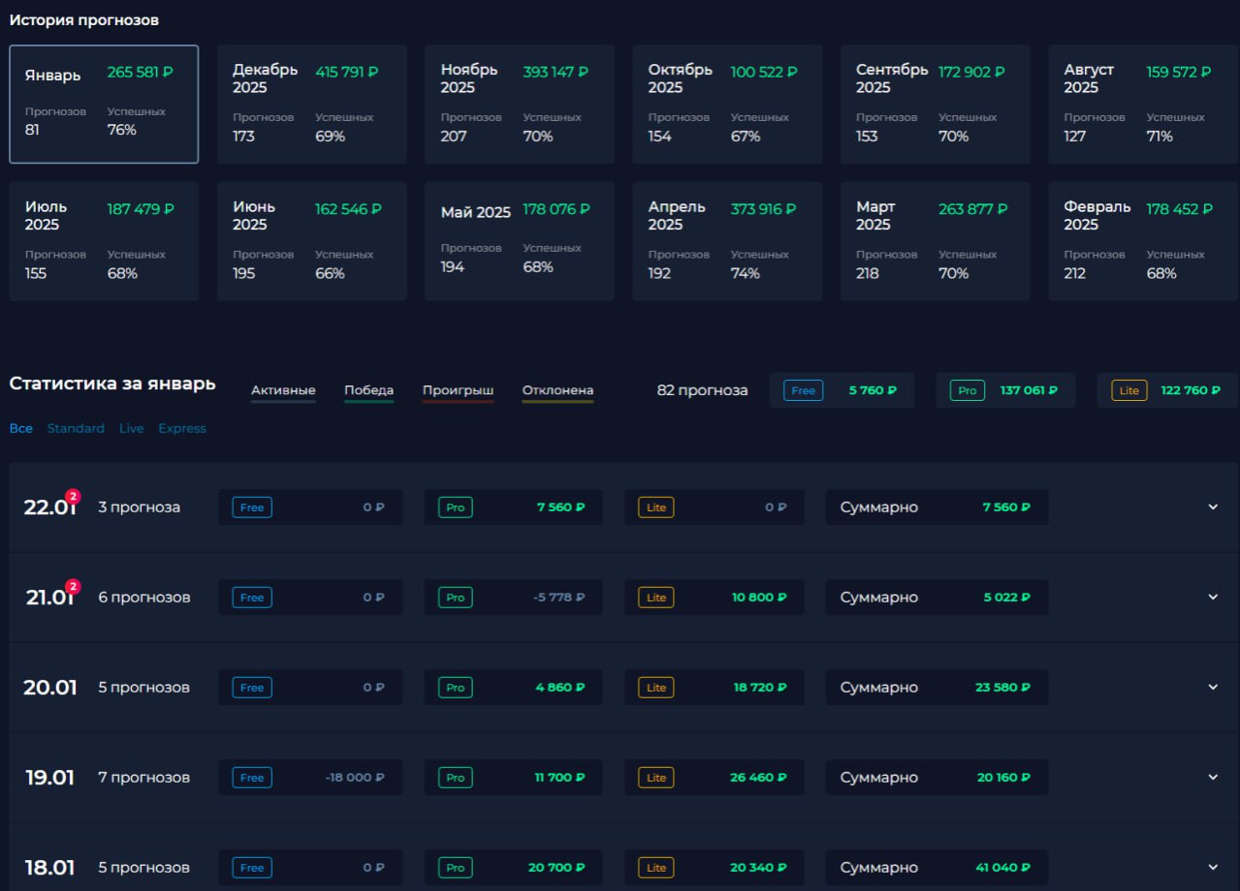The height and width of the screenshot is (891, 1240).
Task: Expand the 20.01 forecast row chevron
Action: [x=1212, y=687]
